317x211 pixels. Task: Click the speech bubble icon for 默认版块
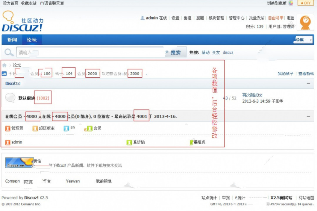point(10,98)
